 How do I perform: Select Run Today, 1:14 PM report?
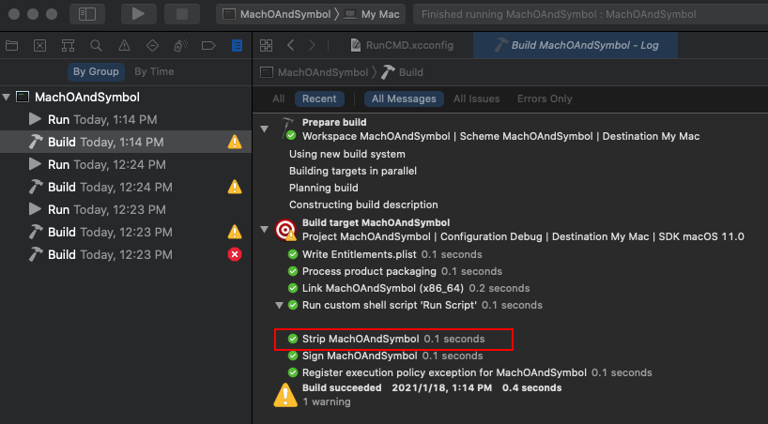pos(126,119)
